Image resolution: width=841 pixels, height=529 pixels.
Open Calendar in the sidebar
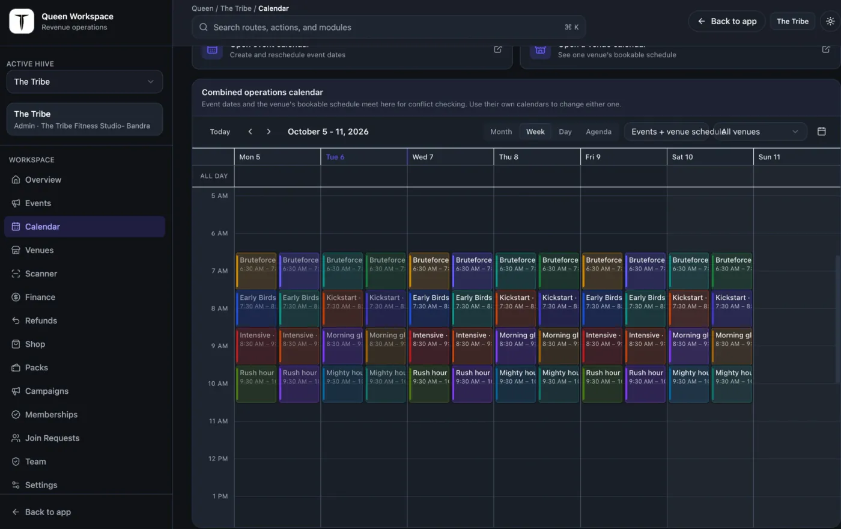coord(85,227)
